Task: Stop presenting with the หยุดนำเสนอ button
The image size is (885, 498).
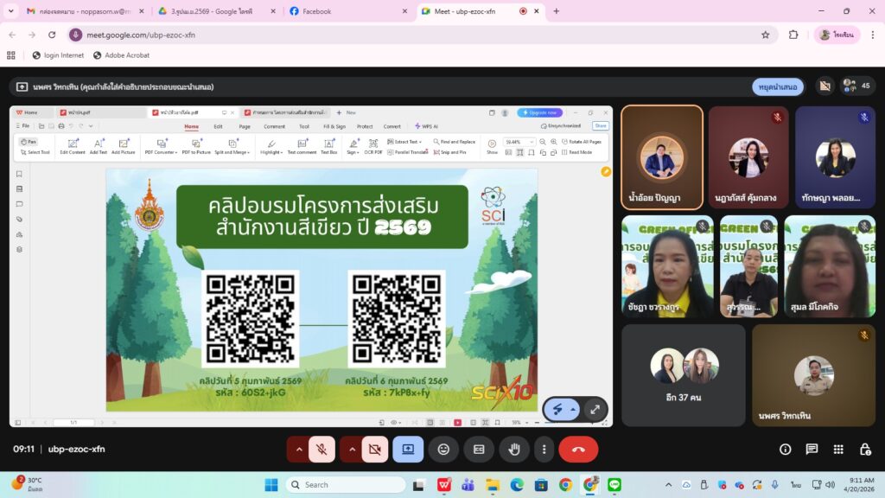Action: tap(778, 86)
